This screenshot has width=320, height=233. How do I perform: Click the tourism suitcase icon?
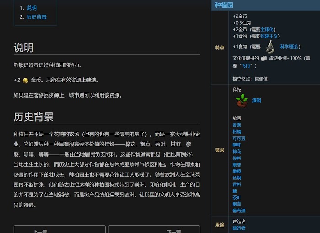click(x=264, y=59)
